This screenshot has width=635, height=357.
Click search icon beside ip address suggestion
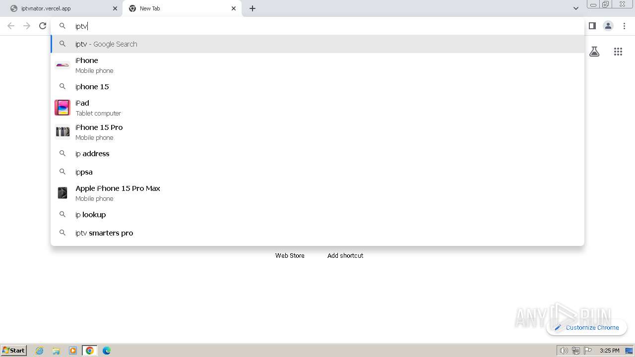pos(63,154)
